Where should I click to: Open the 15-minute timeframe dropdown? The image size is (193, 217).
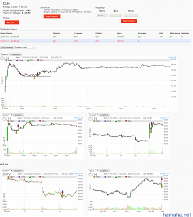(93, 115)
